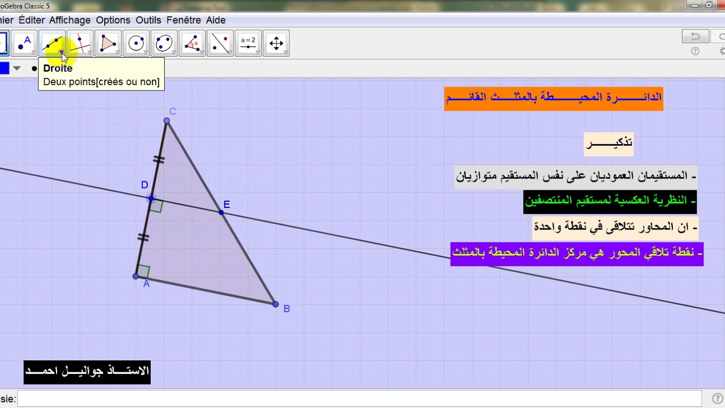Select the "تذكير" text box
The height and width of the screenshot is (408, 725).
pyautogui.click(x=609, y=143)
